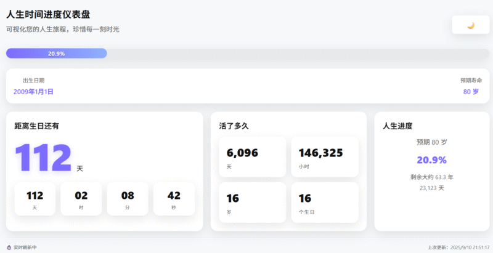Click the 出生日期 label
Image resolution: width=493 pixels, height=253 pixels.
33,81
